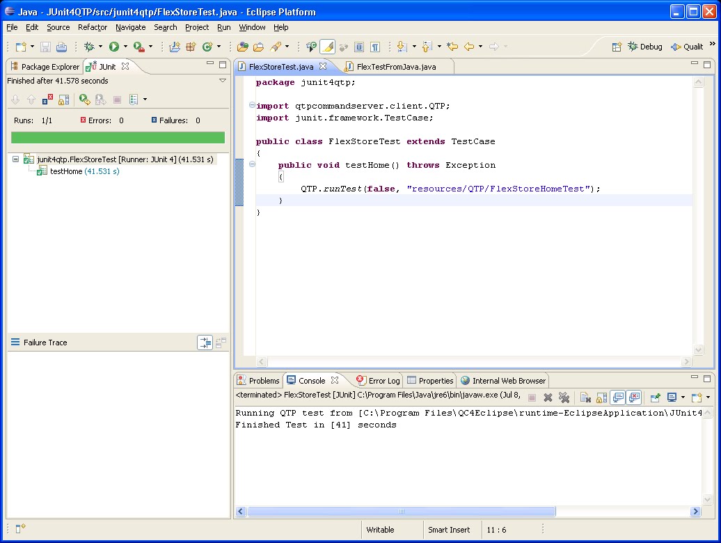Launch the Debug bug toolbar icon

tap(89, 47)
